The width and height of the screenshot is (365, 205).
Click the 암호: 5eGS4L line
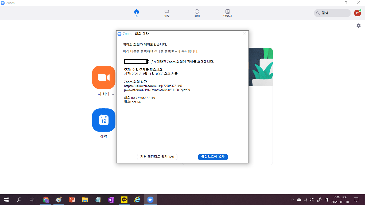coord(133,102)
